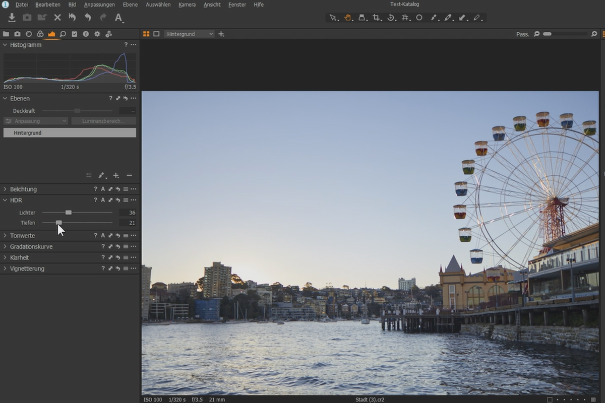Viewport: 605px width, 403px height.
Task: Switch viewer to single-image view mode
Action: (156, 34)
